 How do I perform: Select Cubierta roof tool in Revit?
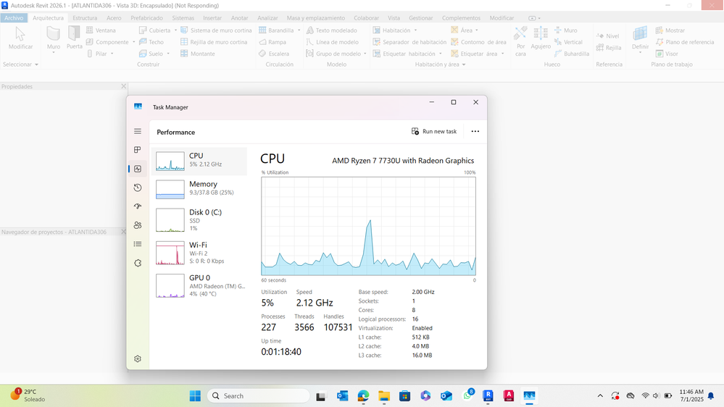tap(154, 30)
